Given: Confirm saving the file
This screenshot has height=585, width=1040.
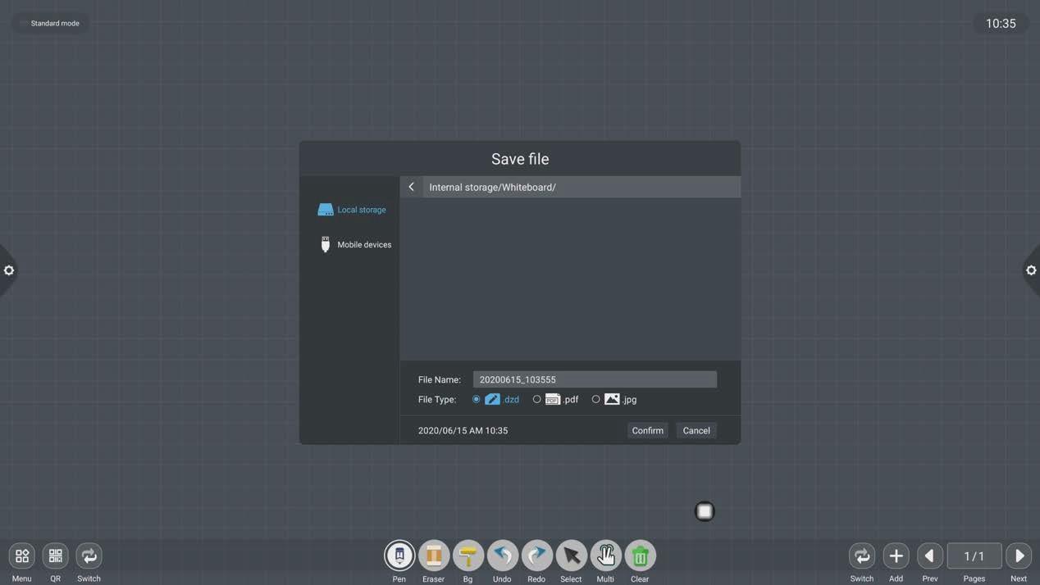Looking at the screenshot, I should tap(647, 430).
